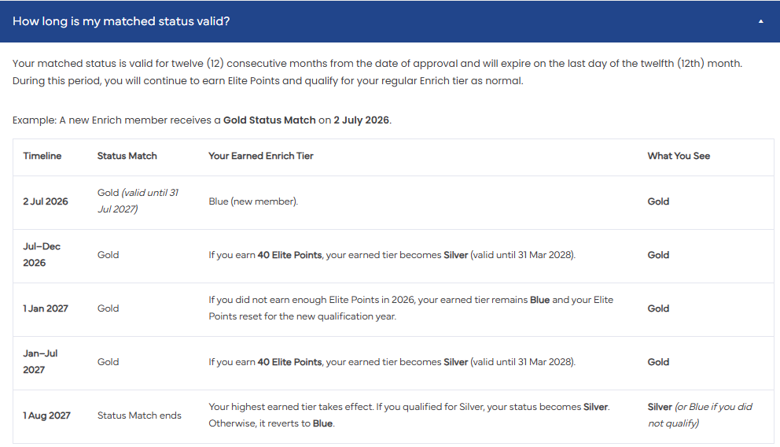Screen dimensions: 780x447
Task: Select the 1 Jan 2027 timeline cell
Action: 46,308
